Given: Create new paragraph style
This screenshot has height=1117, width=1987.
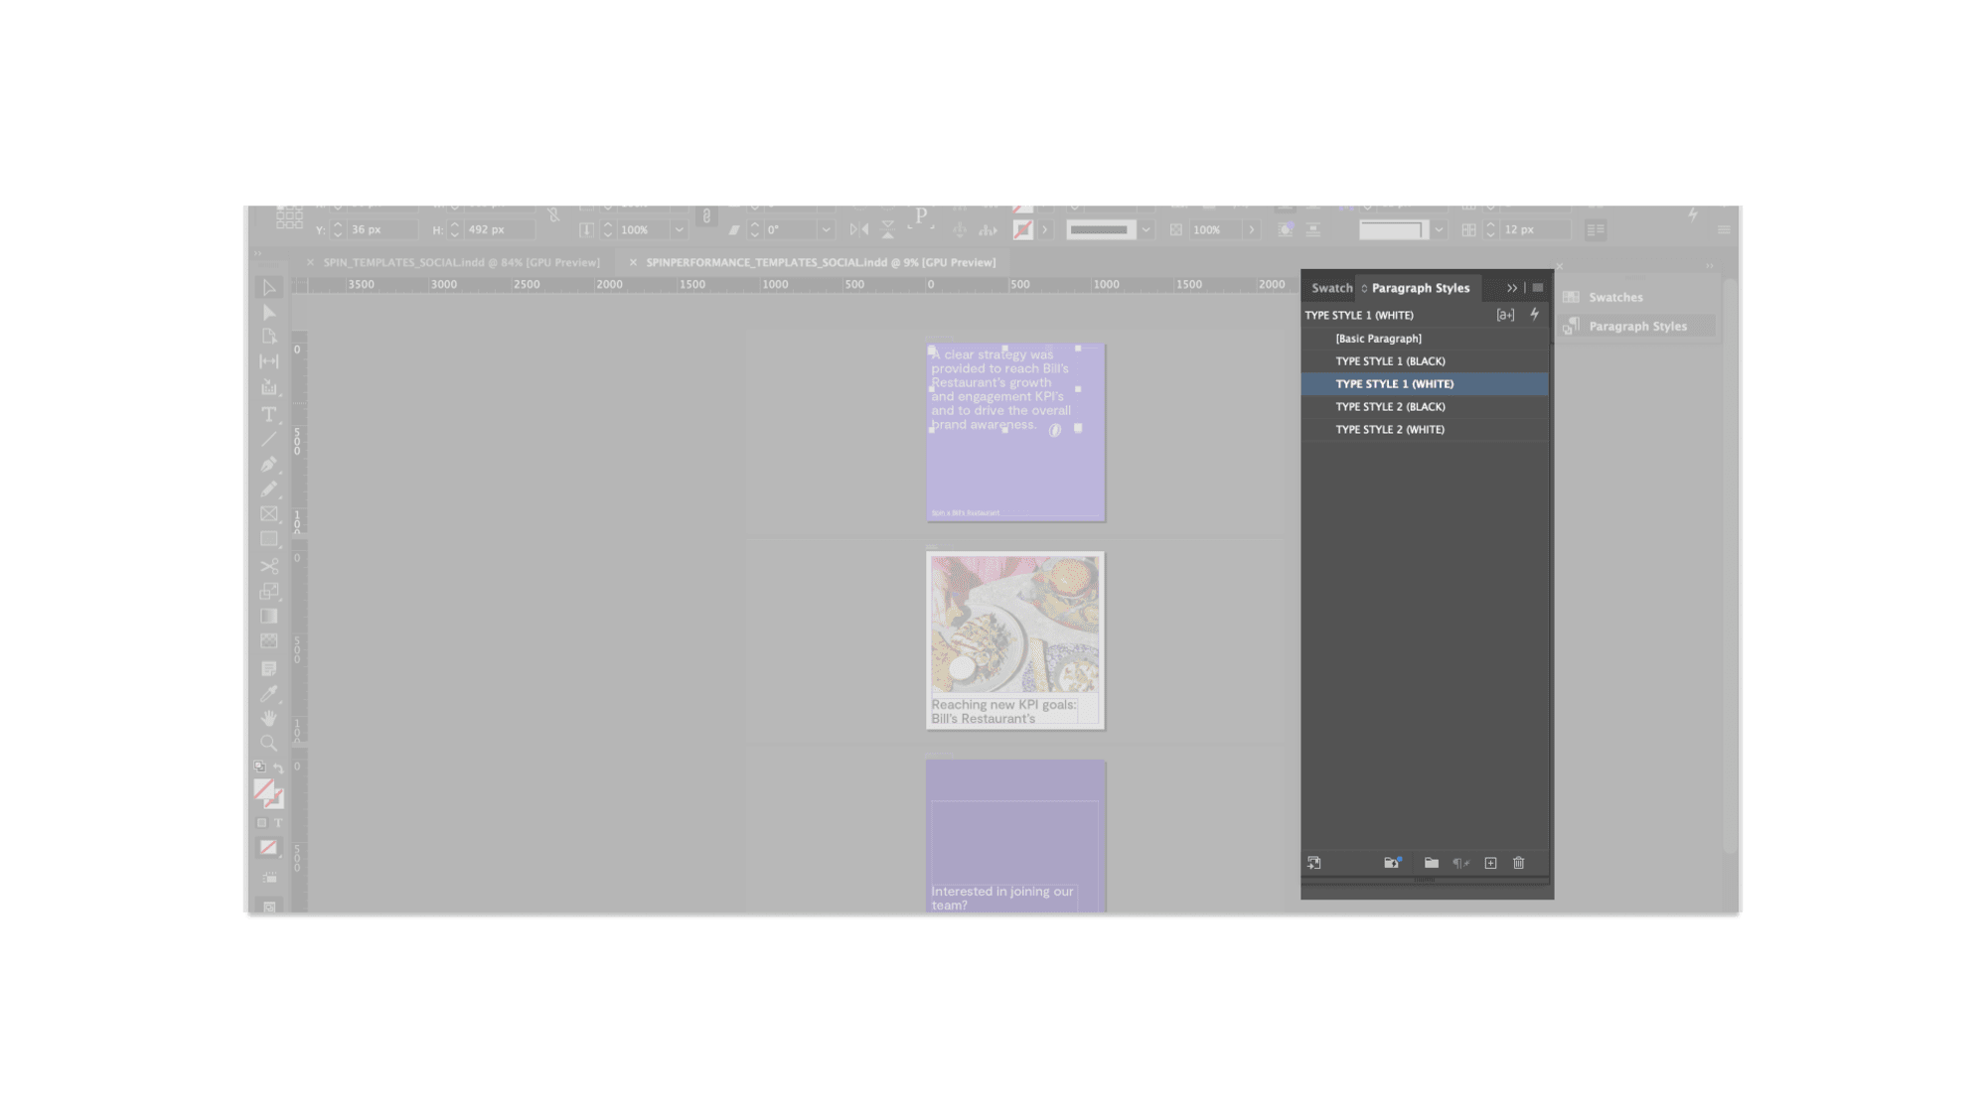Looking at the screenshot, I should click(1491, 863).
